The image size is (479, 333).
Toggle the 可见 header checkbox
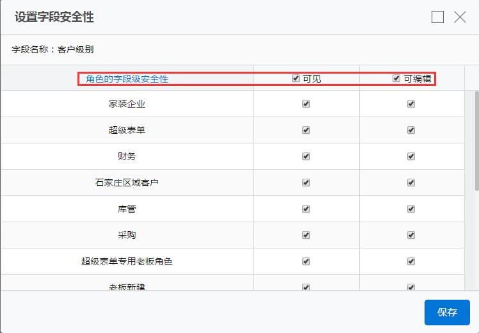pos(296,78)
